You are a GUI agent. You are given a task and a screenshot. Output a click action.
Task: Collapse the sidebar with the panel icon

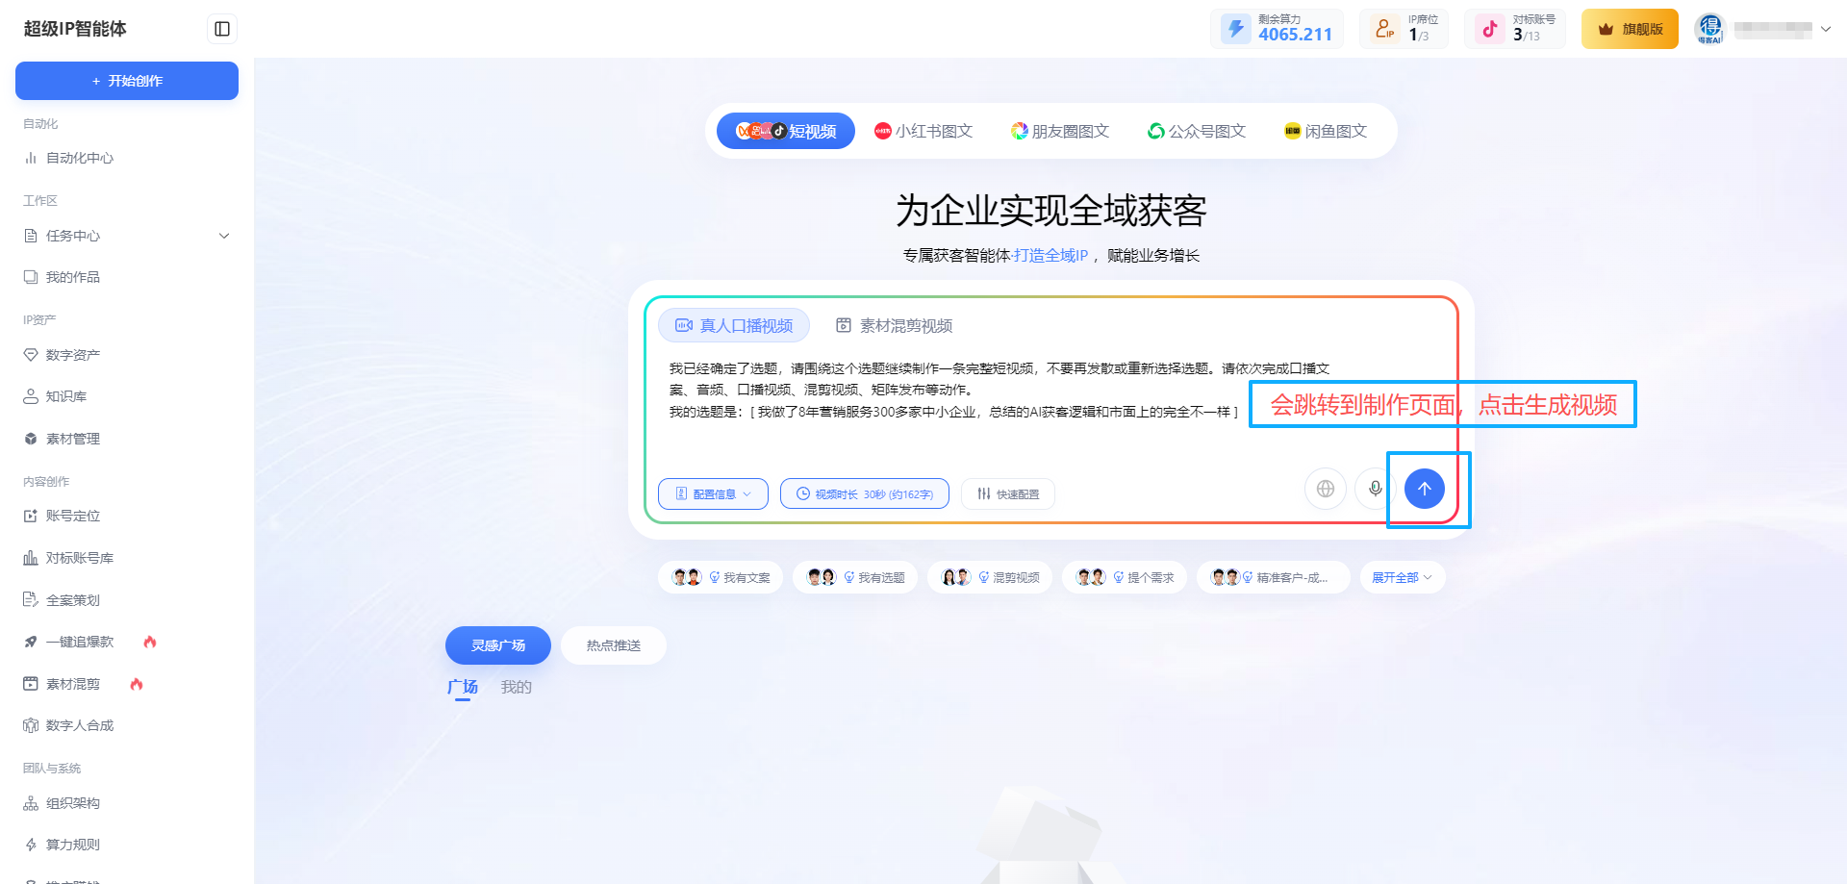tap(222, 29)
